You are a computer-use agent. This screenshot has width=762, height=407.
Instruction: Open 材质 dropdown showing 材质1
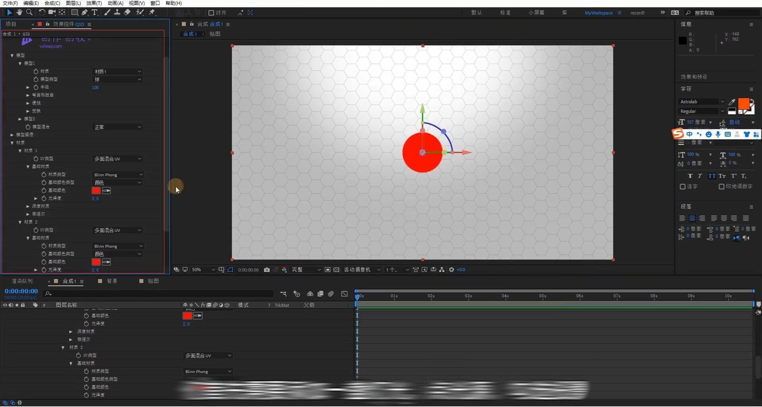click(118, 71)
